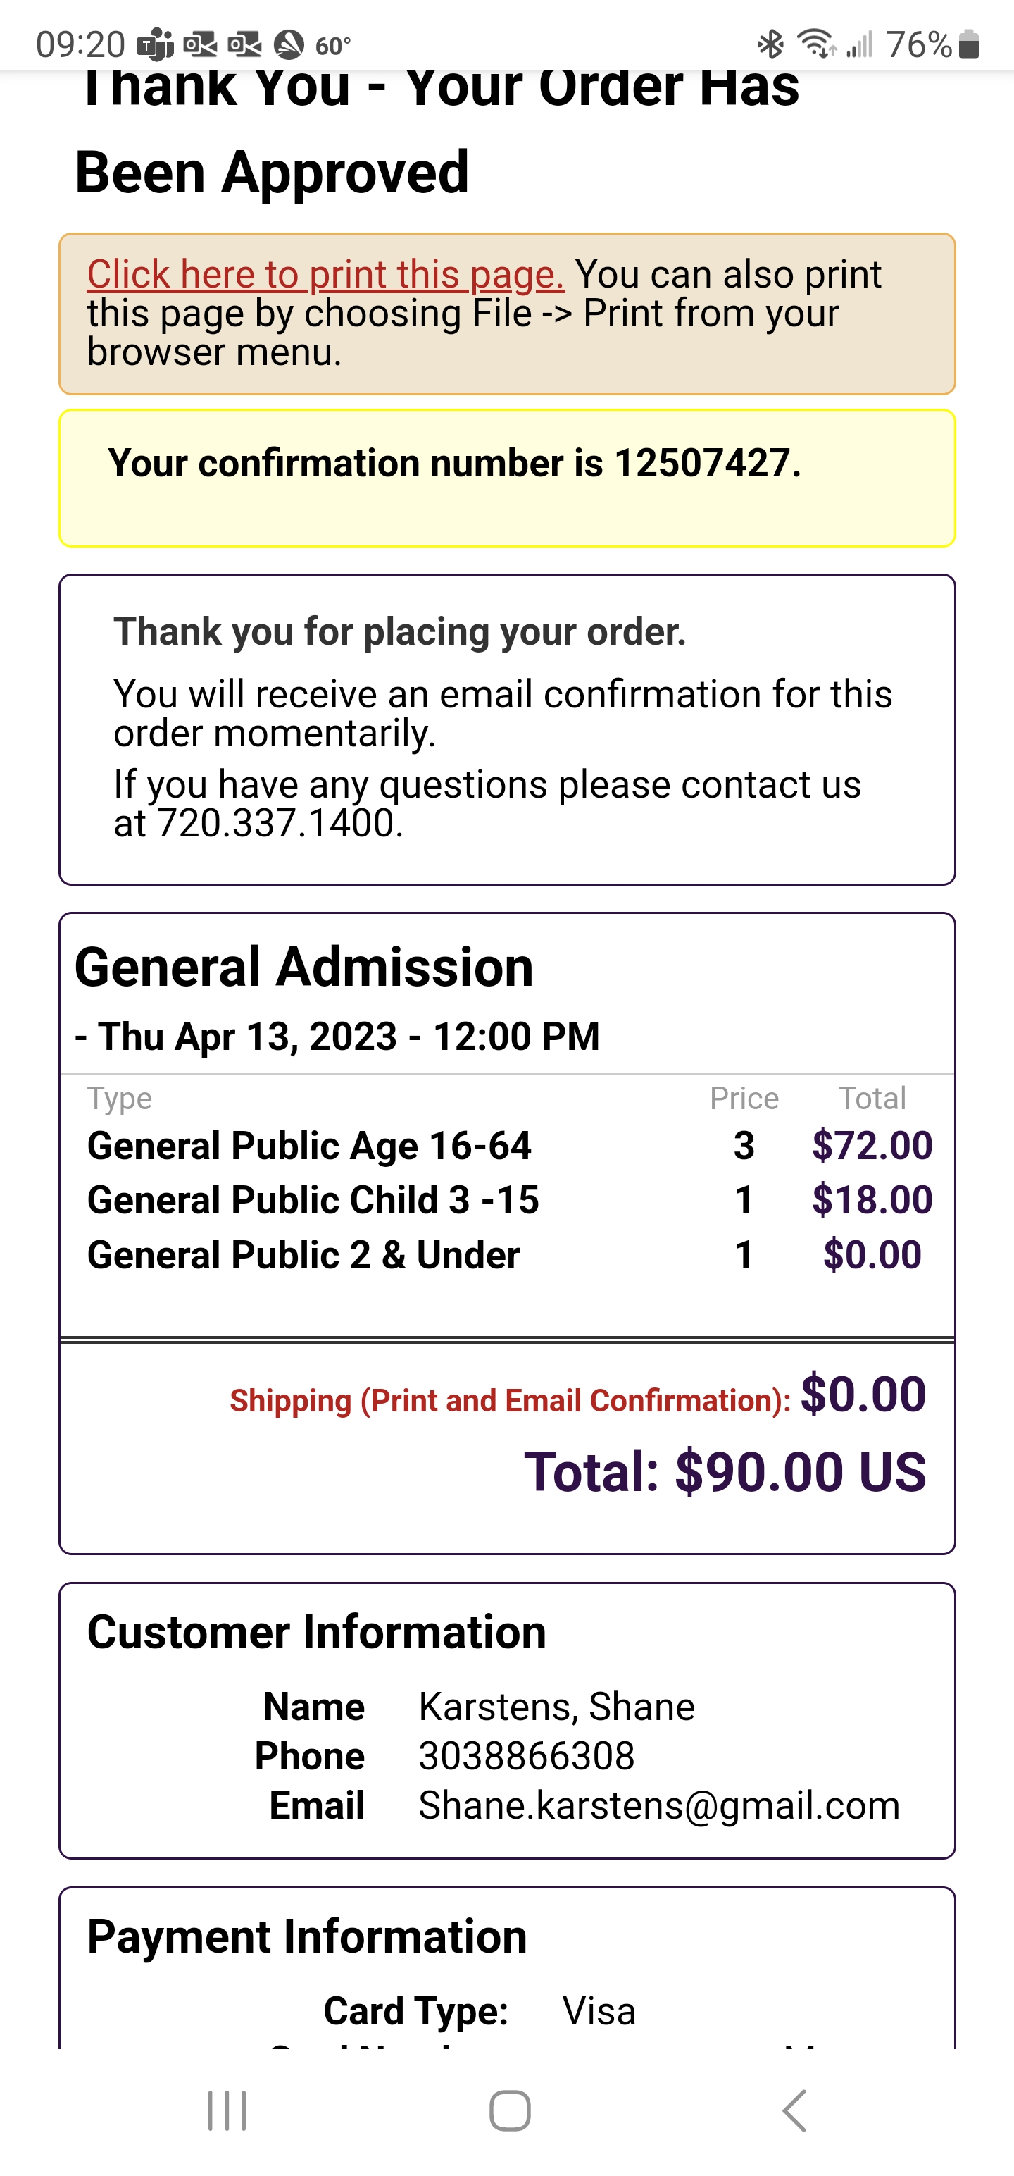Tap the General Admission heading
1014x2176 pixels.
click(304, 966)
